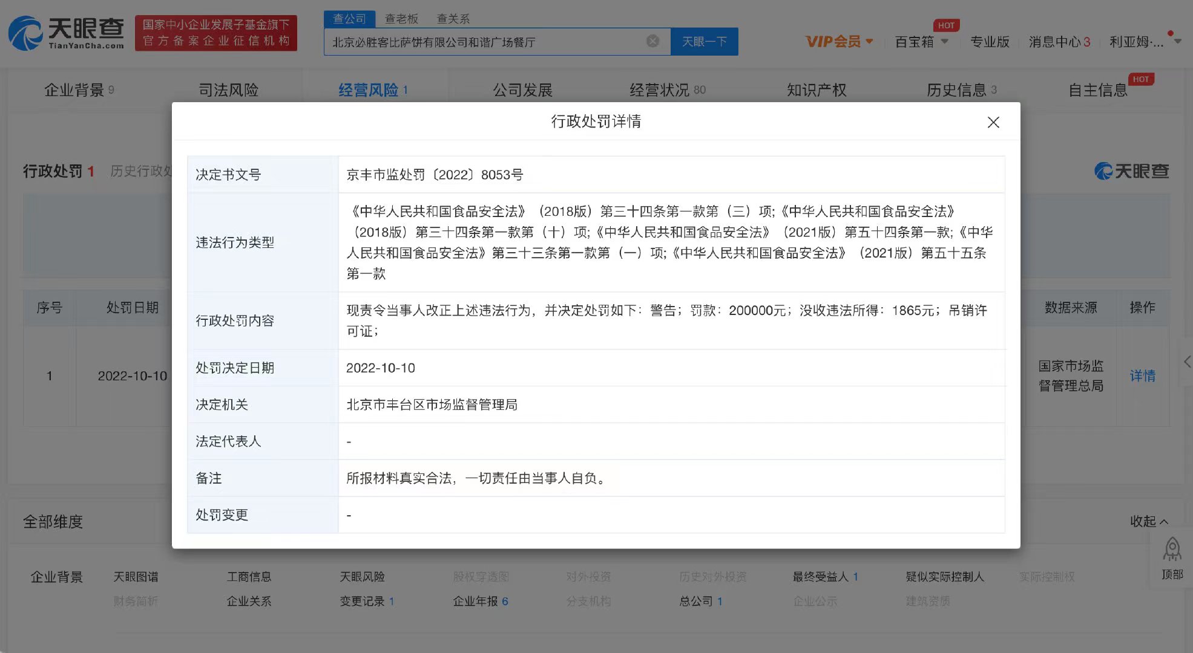Click the 行政处罚 section heading
This screenshot has height=653, width=1193.
click(58, 171)
